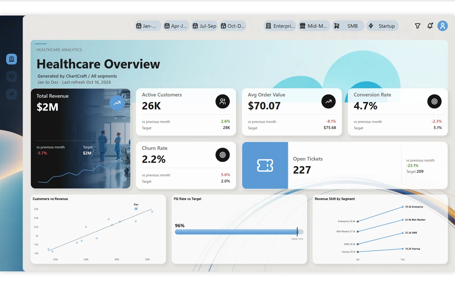The image size is (455, 287).
Task: Click the SMB 20.3k start point
Action: click(358, 244)
